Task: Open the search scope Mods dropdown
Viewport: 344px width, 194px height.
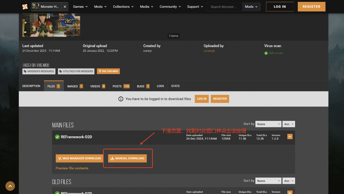Action: 251,7
